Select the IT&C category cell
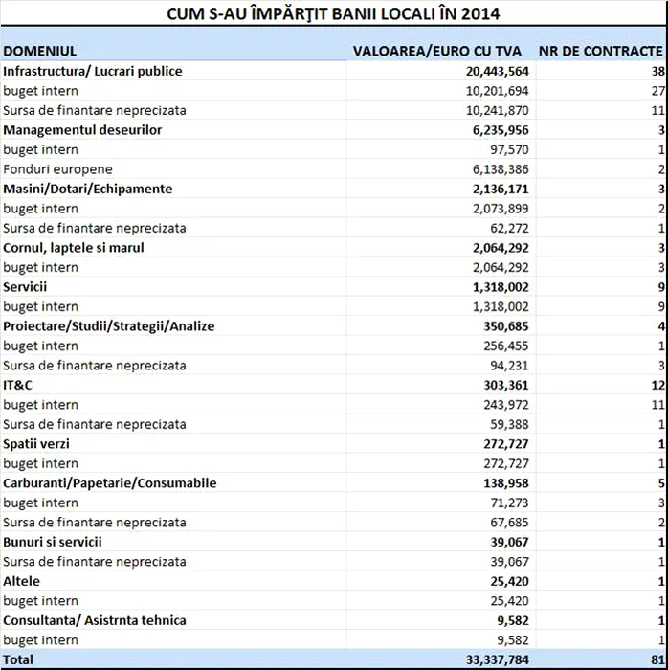Screen dimensions: 668x670 click(x=20, y=385)
